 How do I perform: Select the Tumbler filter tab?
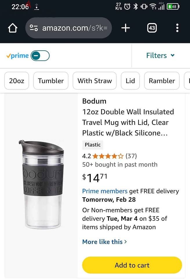point(51,81)
